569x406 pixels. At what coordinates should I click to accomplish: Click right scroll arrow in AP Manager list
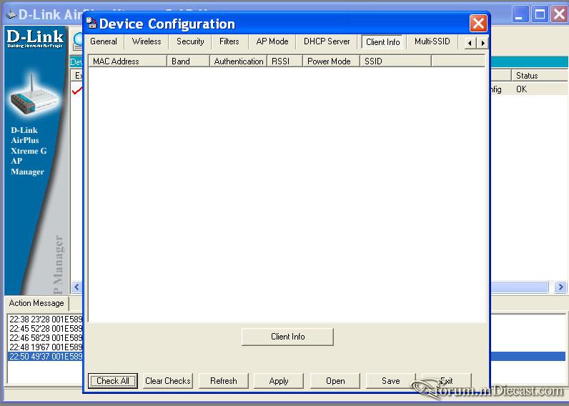(x=560, y=287)
